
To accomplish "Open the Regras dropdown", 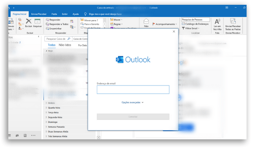I will [x=117, y=24].
